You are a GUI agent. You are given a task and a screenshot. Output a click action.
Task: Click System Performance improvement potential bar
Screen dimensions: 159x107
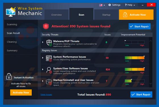(x=135, y=58)
